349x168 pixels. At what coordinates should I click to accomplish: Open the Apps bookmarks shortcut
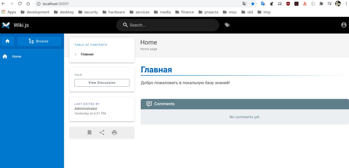tap(9, 12)
